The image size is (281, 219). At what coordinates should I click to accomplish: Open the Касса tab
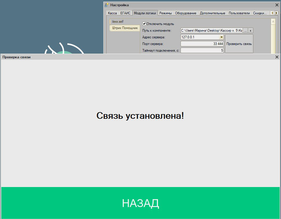click(112, 13)
